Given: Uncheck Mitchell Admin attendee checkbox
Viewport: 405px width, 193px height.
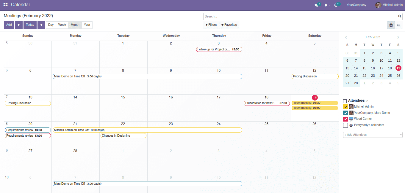Looking at the screenshot, I should [345, 107].
